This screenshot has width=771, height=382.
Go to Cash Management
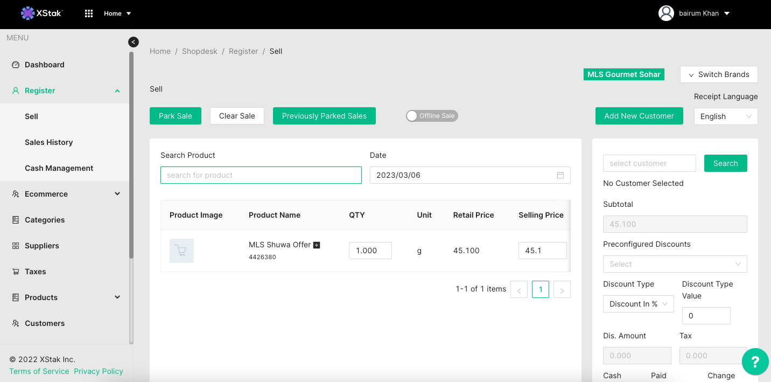pyautogui.click(x=59, y=168)
